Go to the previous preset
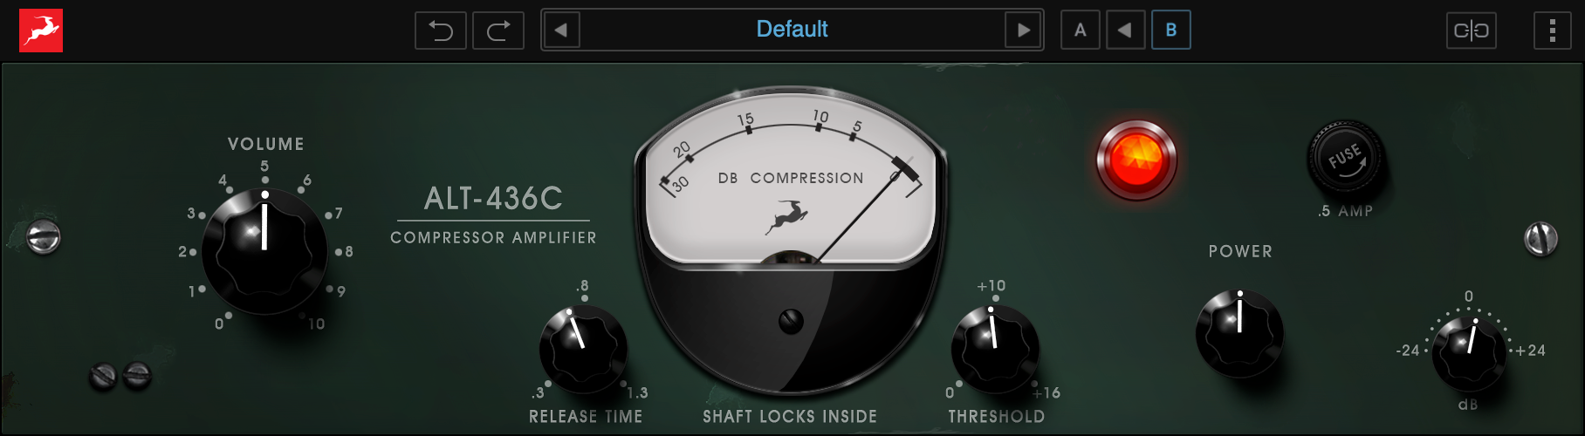The height and width of the screenshot is (436, 1585). 561,31
